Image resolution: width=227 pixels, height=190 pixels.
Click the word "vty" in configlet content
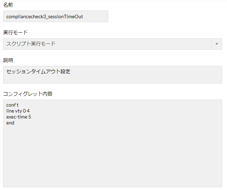coord(19,111)
